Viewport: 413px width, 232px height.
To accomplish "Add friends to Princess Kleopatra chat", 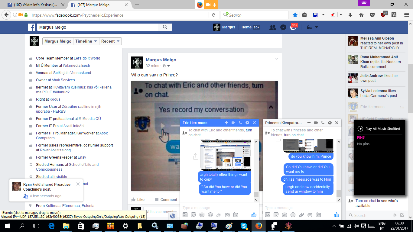I will [309, 123].
